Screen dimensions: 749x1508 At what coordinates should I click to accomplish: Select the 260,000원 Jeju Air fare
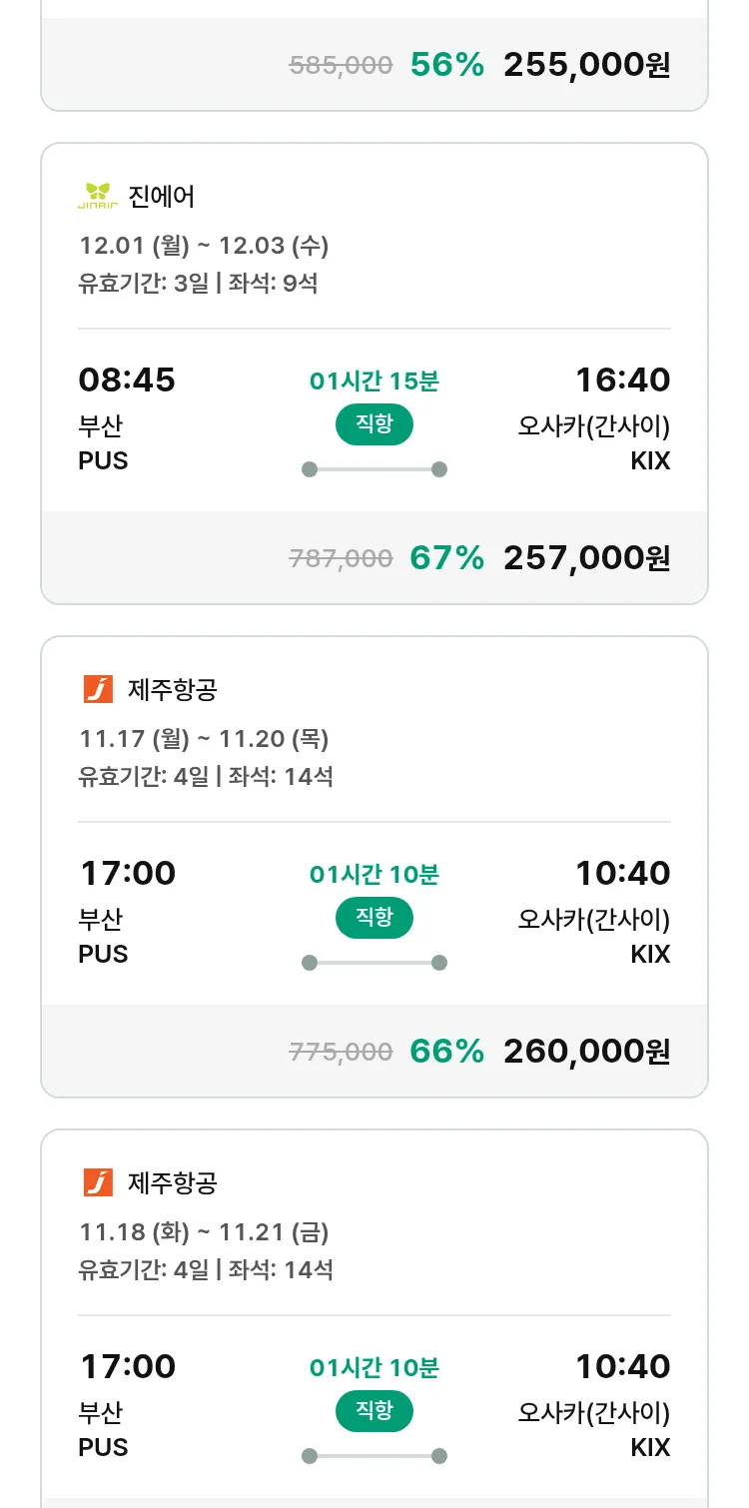pos(586,1052)
